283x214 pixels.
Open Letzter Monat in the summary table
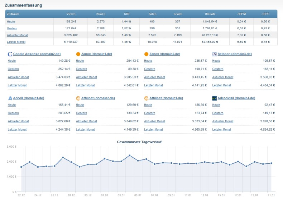tap(16, 42)
